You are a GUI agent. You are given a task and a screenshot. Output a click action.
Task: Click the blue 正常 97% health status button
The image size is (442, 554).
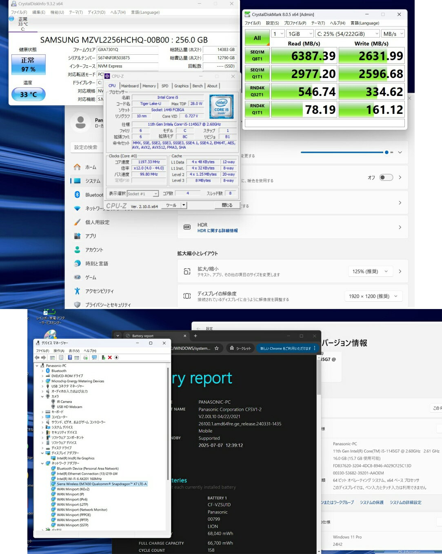(28, 65)
